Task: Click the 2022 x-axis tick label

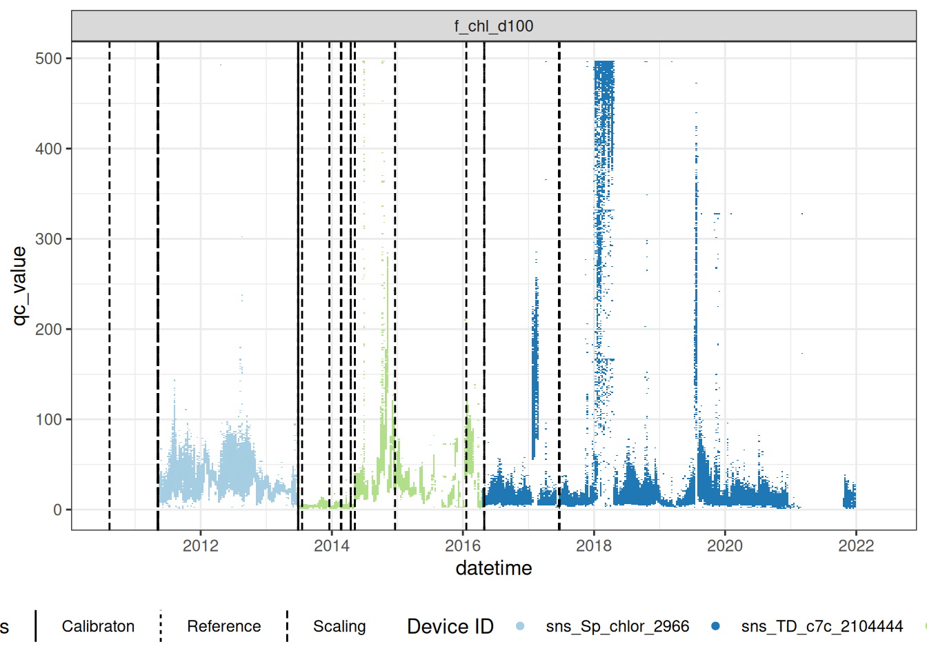Action: (x=855, y=546)
